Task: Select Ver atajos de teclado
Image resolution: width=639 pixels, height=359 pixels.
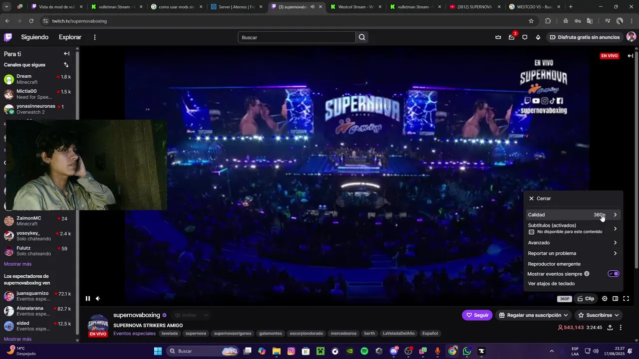Action: (x=573, y=284)
